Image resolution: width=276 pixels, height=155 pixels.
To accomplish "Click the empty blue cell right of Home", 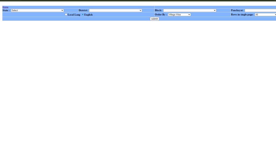I will 216,7.
